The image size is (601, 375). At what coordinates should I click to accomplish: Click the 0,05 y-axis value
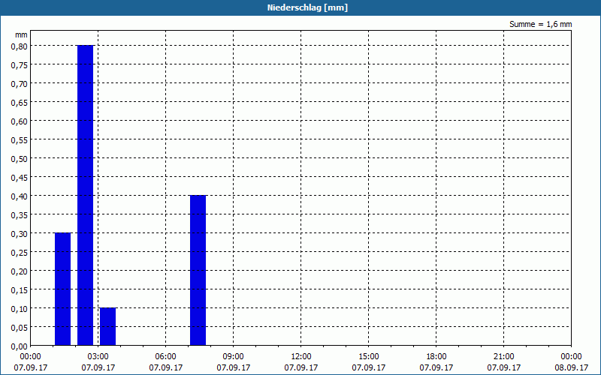pyautogui.click(x=20, y=327)
